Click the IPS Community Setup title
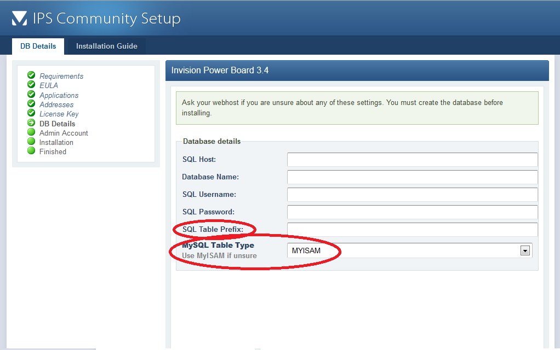 click(106, 19)
